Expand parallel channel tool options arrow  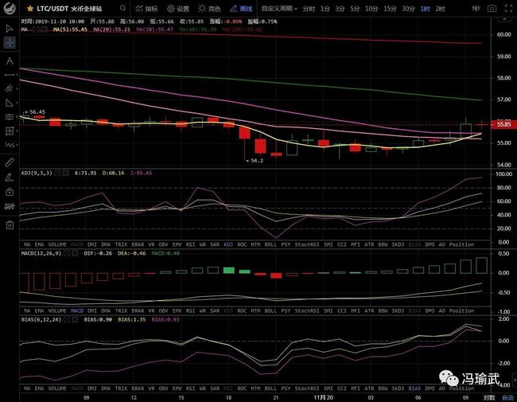(17, 88)
